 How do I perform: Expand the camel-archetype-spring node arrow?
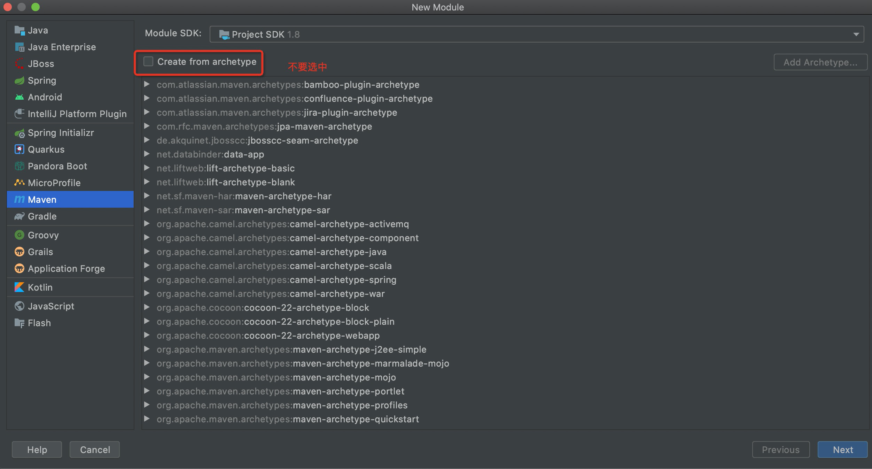pos(147,279)
